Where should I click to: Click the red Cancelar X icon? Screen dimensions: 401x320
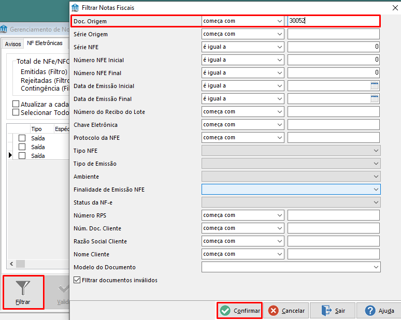(273, 311)
